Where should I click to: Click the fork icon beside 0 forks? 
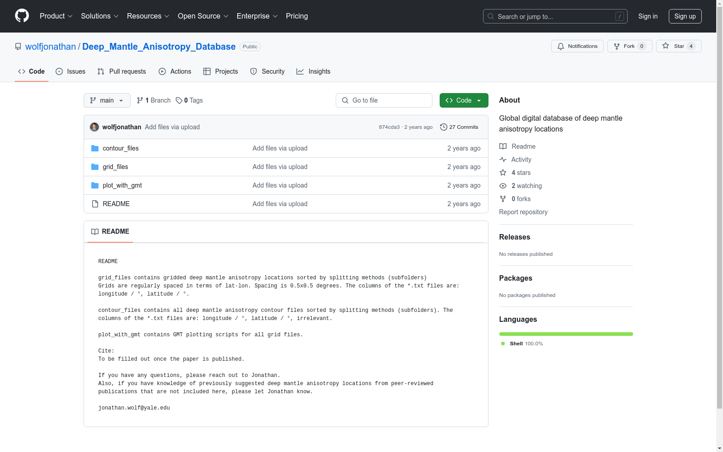point(503,199)
